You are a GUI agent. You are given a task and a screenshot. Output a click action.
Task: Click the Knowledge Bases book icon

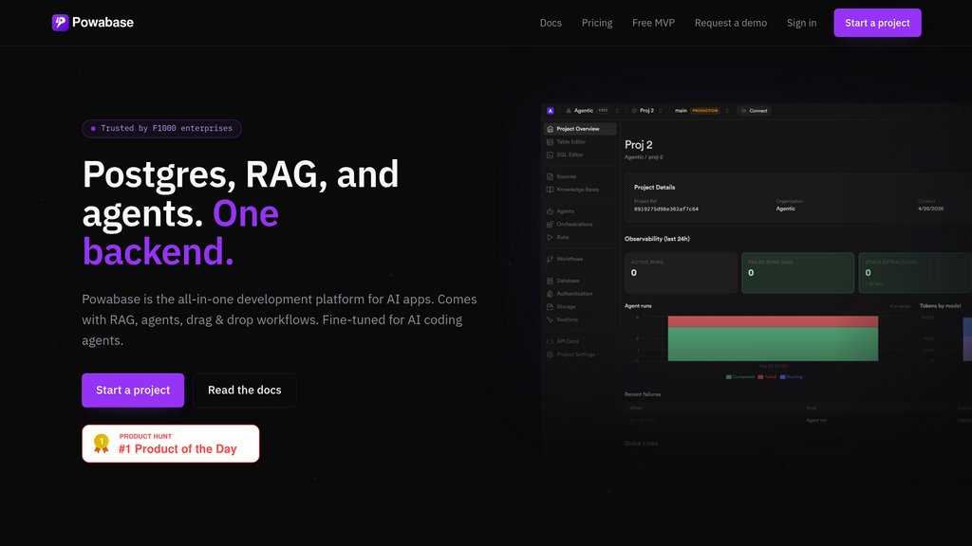click(550, 190)
